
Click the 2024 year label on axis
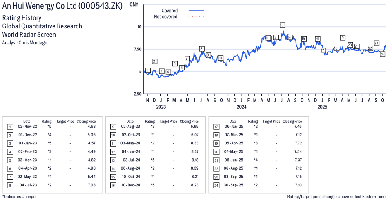241,107
